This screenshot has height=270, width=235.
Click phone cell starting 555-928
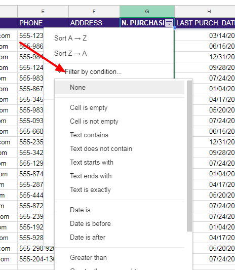31,238
